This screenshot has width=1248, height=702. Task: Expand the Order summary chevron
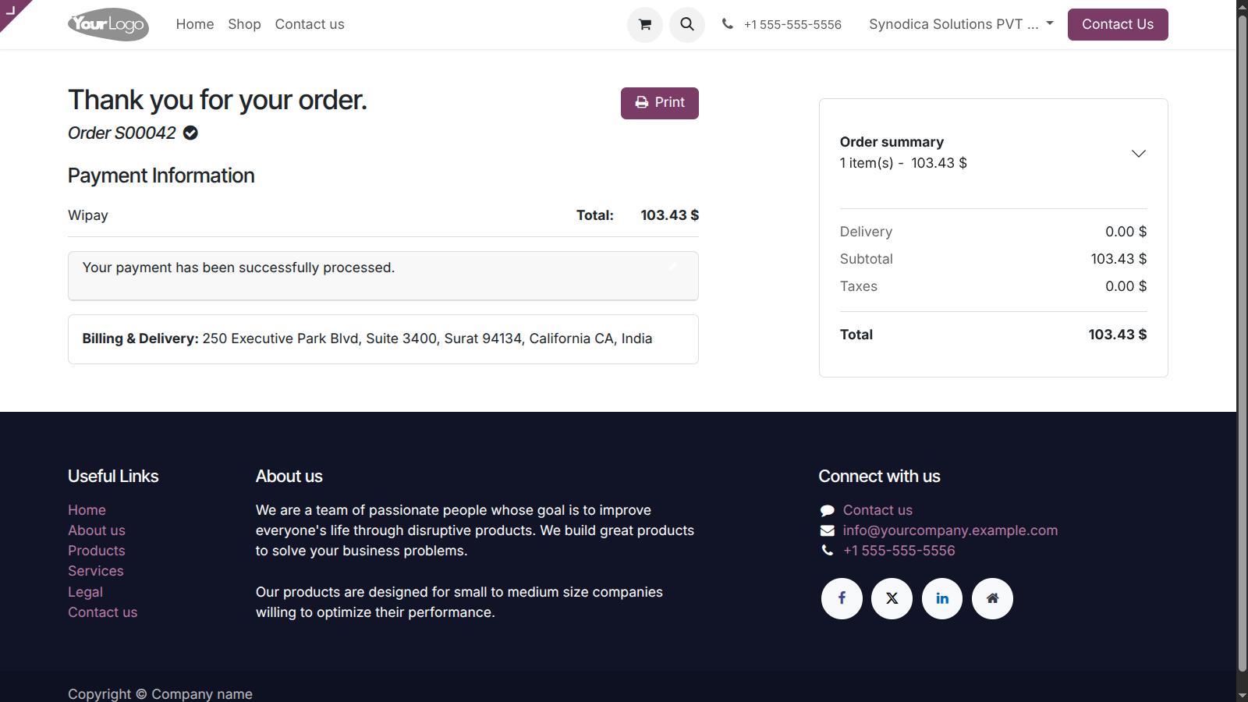[x=1139, y=153]
